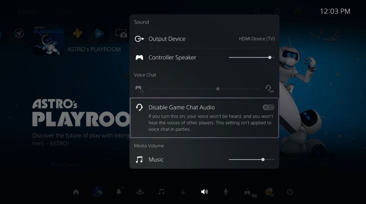Viewport: 366px width, 204px height.
Task: Open Downloads/Uploads arrow icon
Action: (183, 192)
